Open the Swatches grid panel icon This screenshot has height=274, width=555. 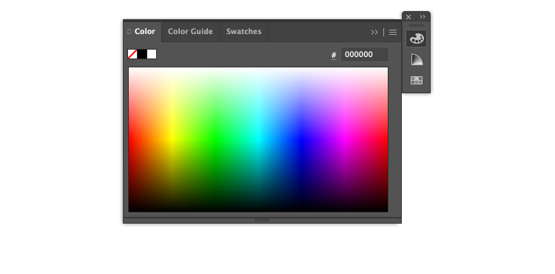click(416, 81)
